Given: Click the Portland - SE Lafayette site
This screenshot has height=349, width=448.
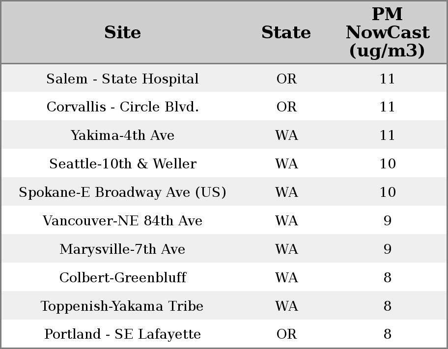Looking at the screenshot, I should [x=122, y=334].
